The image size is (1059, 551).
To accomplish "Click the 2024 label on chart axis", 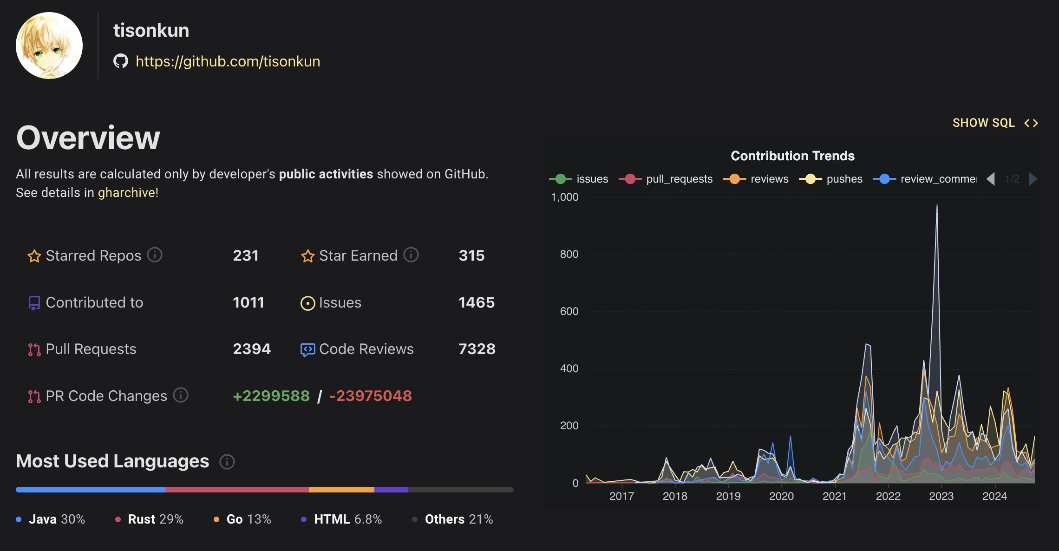I will pyautogui.click(x=994, y=496).
